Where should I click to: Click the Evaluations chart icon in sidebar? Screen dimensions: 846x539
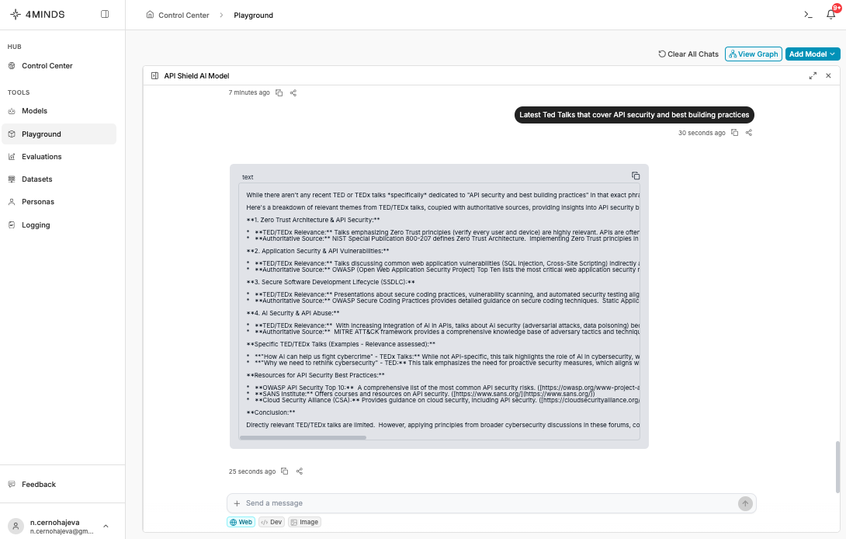(12, 157)
